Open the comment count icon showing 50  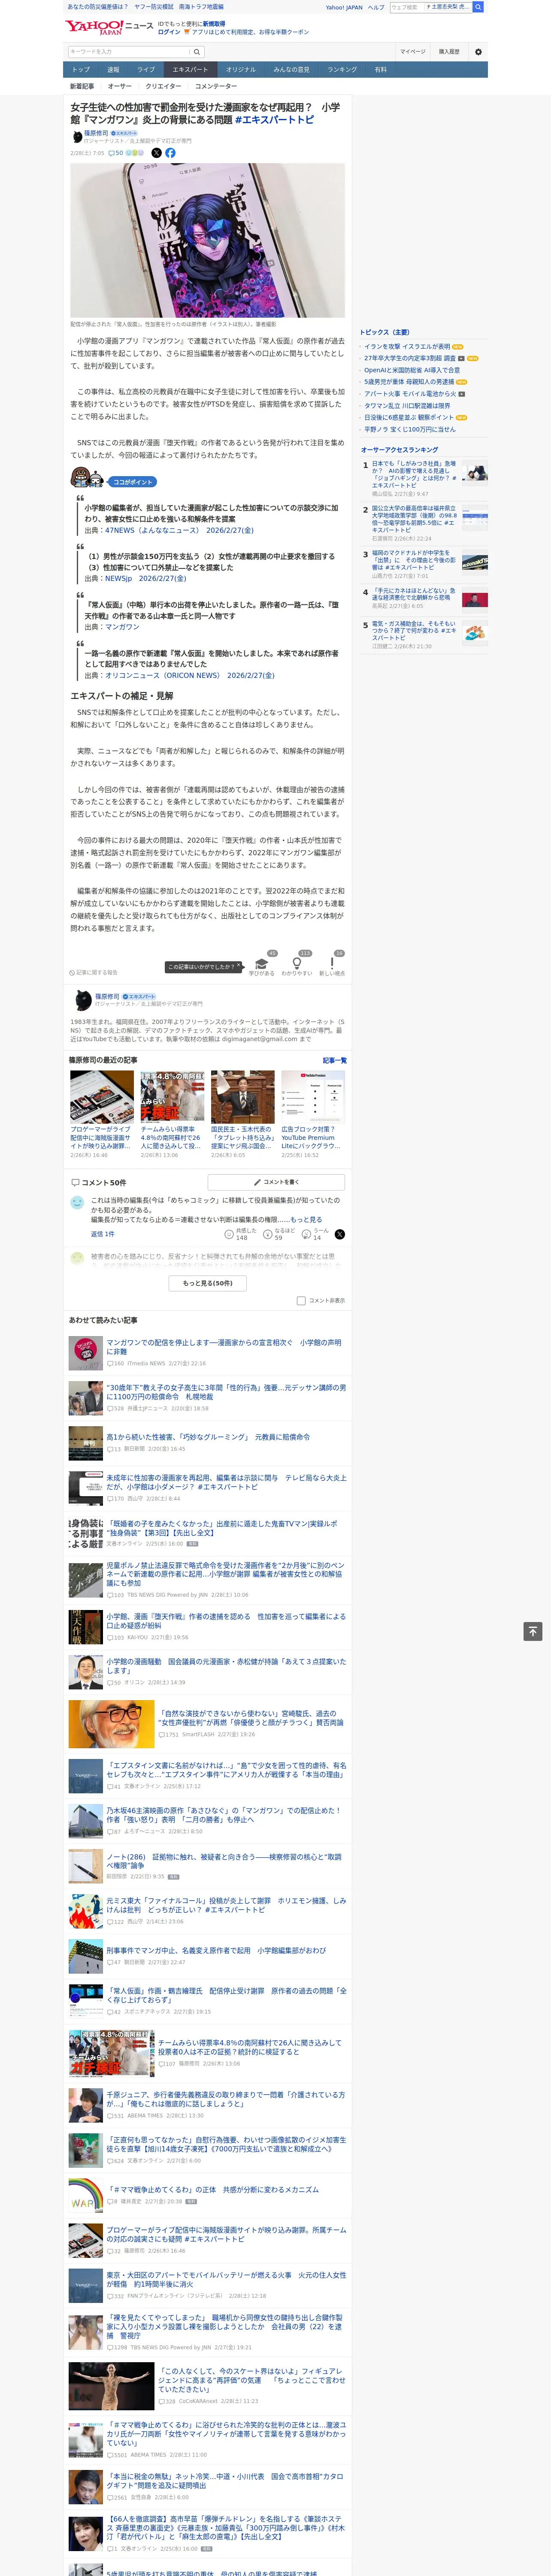116,153
